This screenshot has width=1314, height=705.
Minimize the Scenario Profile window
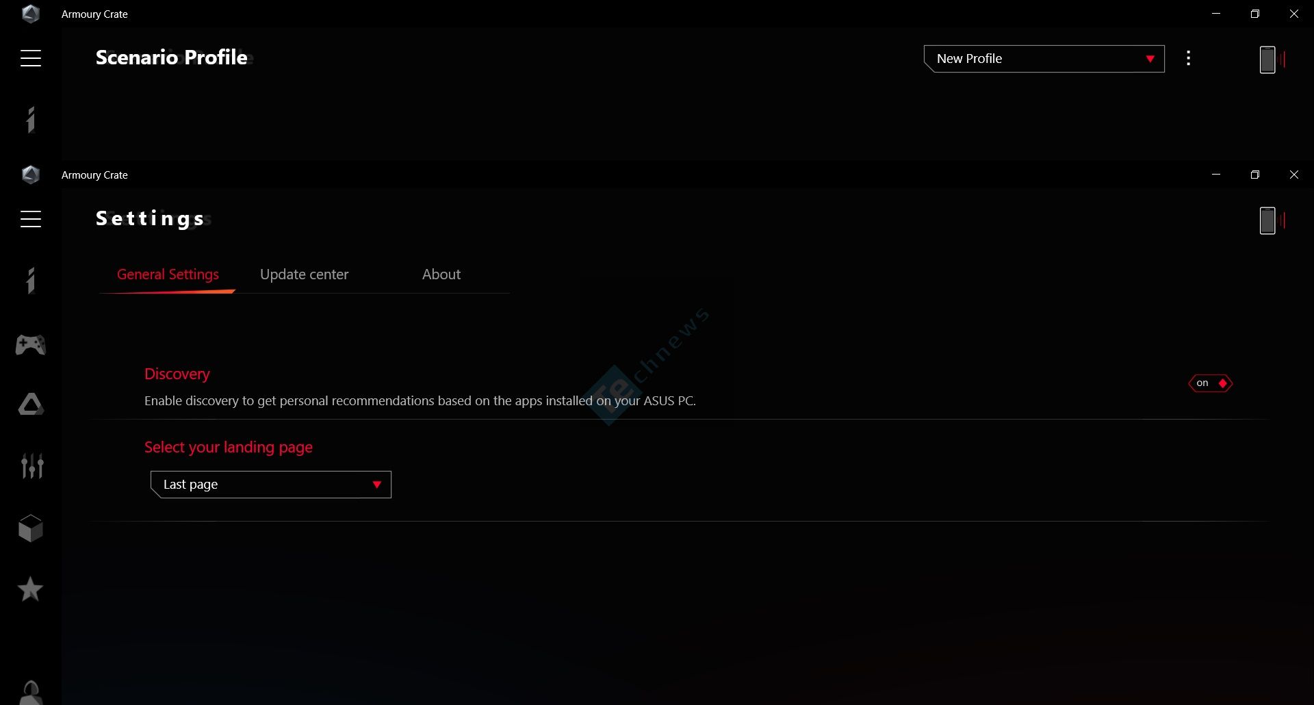1216,14
